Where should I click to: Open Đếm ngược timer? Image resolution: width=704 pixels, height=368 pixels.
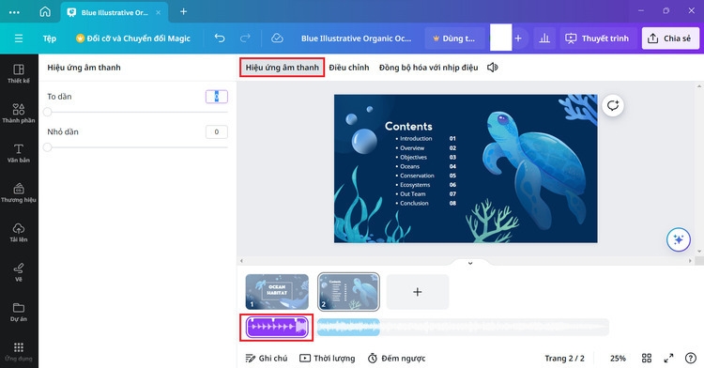pyautogui.click(x=396, y=358)
